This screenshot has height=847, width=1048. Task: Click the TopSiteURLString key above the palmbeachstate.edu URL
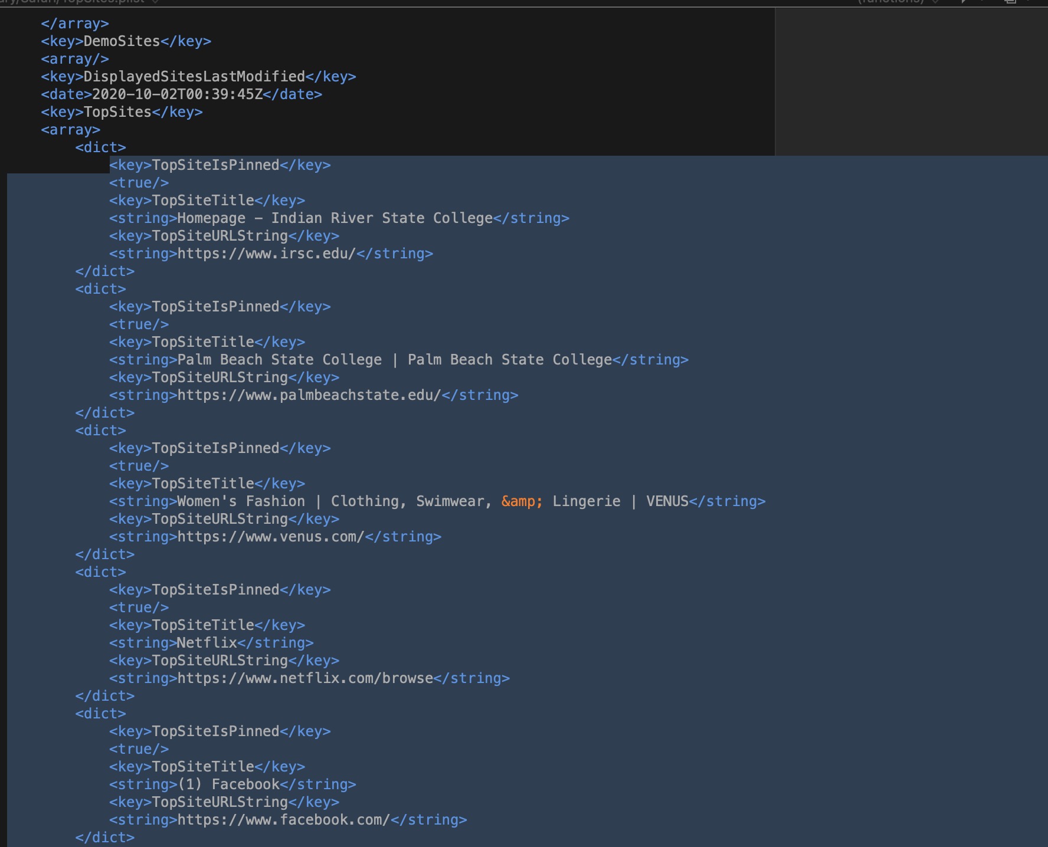(x=224, y=377)
